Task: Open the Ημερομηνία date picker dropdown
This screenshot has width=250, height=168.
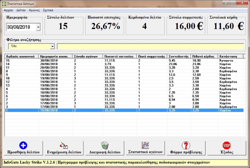Action: point(38,27)
